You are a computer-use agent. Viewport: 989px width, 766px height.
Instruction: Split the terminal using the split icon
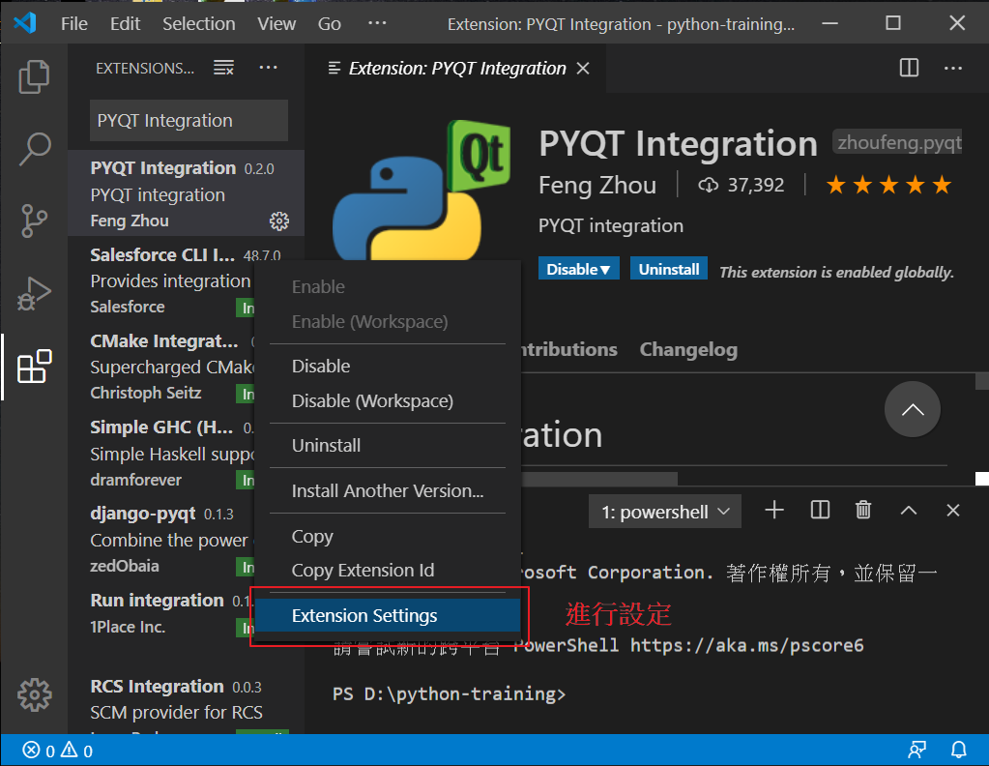[x=819, y=510]
